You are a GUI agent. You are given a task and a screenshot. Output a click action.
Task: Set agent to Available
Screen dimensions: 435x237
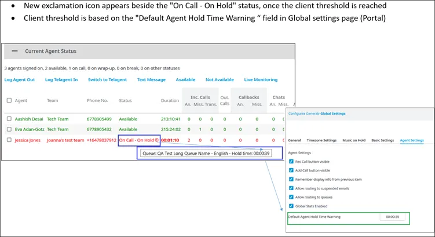pyautogui.click(x=185, y=79)
